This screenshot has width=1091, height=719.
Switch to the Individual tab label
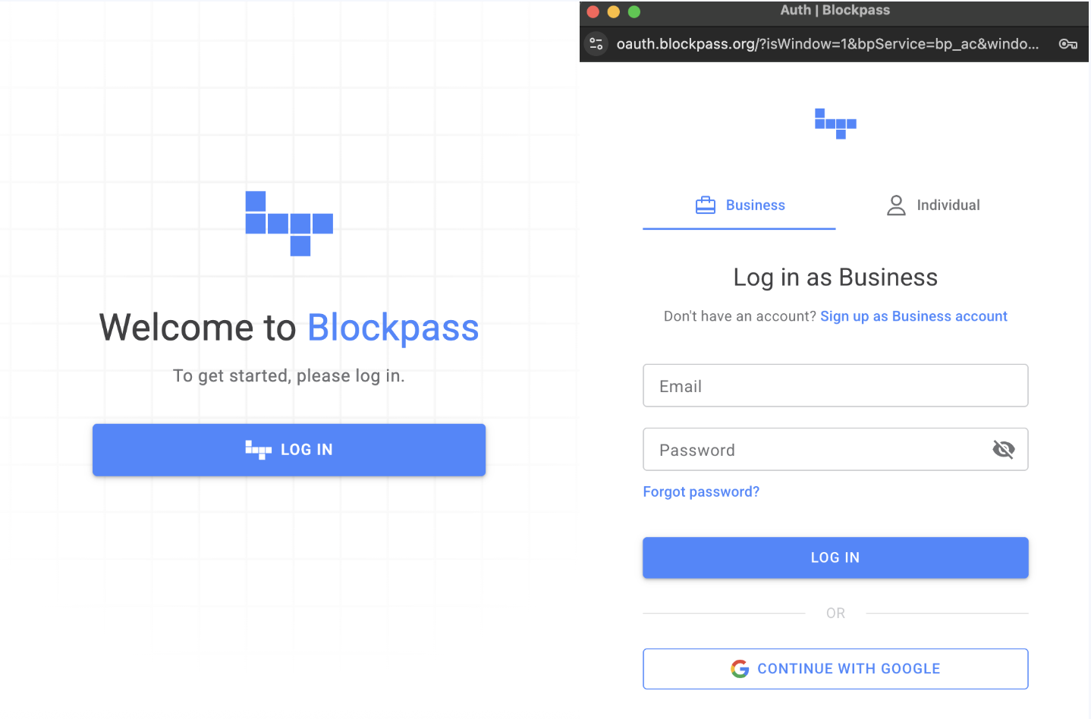pos(948,206)
